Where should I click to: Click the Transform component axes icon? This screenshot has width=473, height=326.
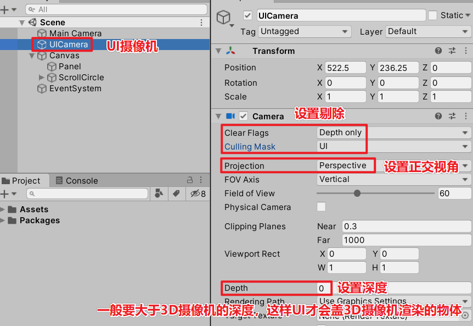tap(231, 51)
